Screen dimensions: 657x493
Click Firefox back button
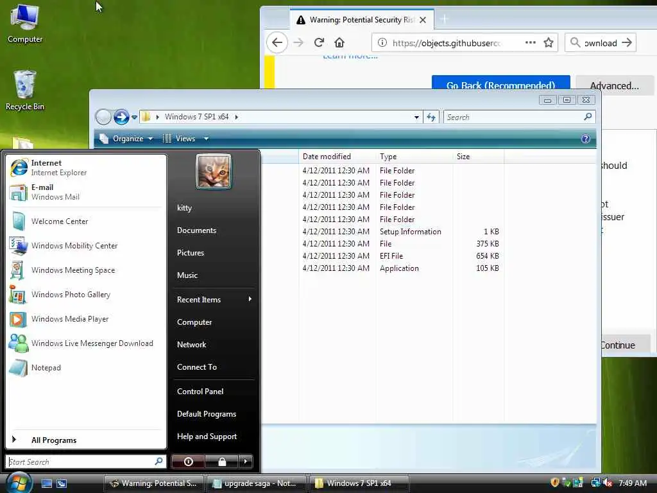277,42
